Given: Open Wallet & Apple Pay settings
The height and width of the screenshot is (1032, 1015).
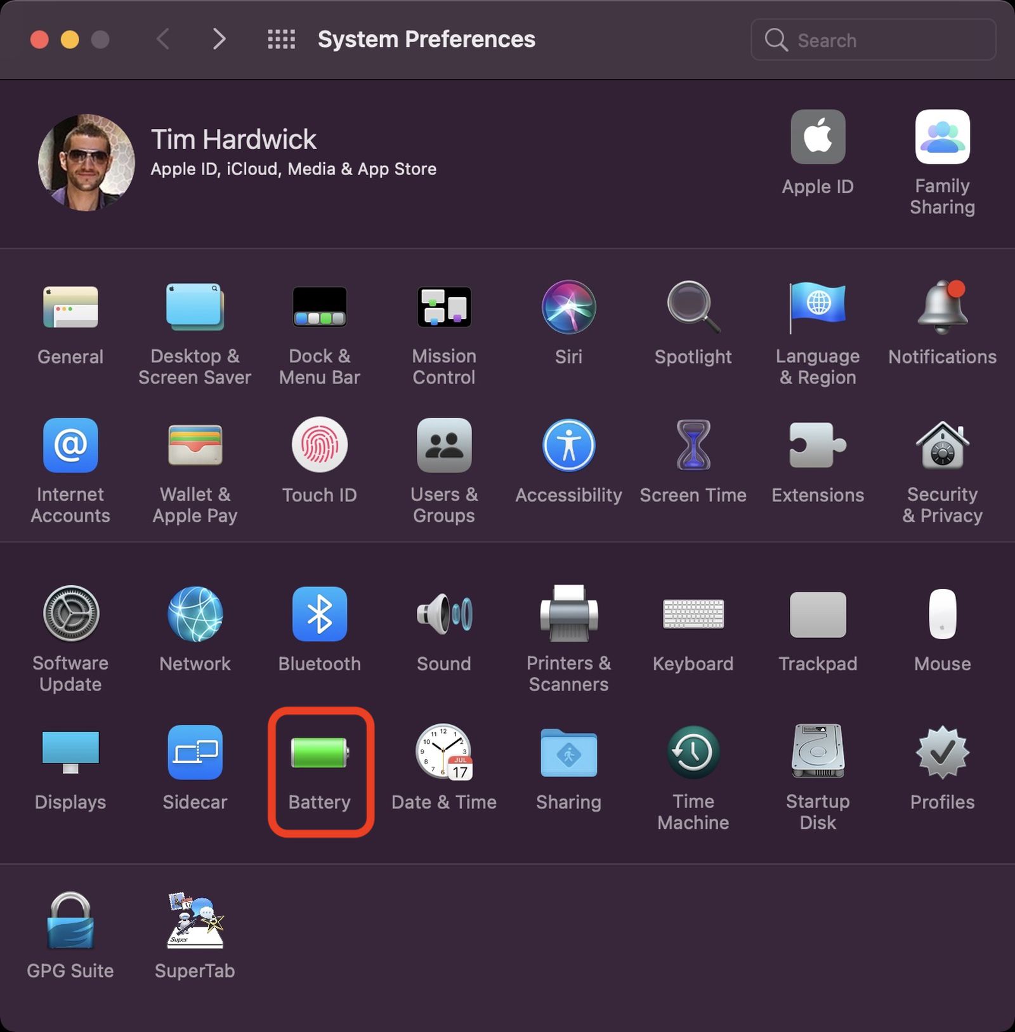Looking at the screenshot, I should [195, 448].
